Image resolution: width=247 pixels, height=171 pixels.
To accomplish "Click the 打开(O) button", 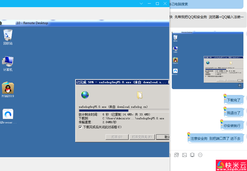I will point(117,137).
